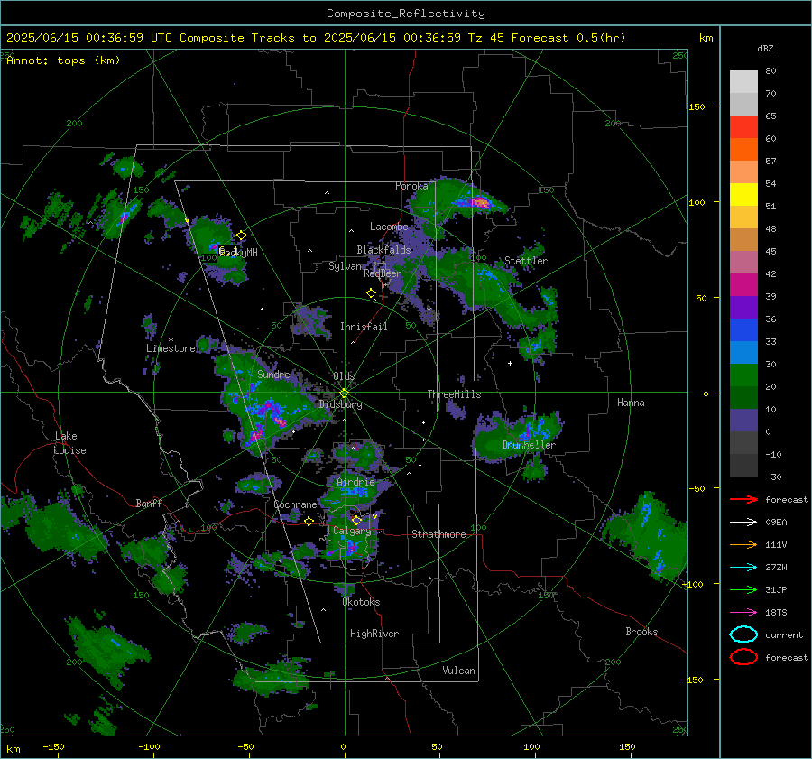Click the km unit label at bottom left
812x759 pixels.
click(x=13, y=749)
